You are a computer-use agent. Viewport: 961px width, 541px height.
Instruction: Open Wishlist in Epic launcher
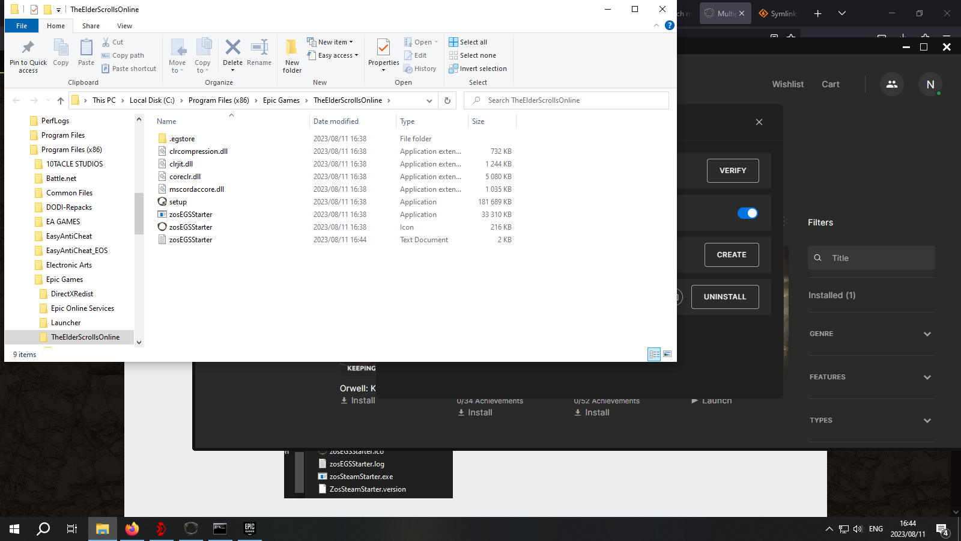point(787,84)
